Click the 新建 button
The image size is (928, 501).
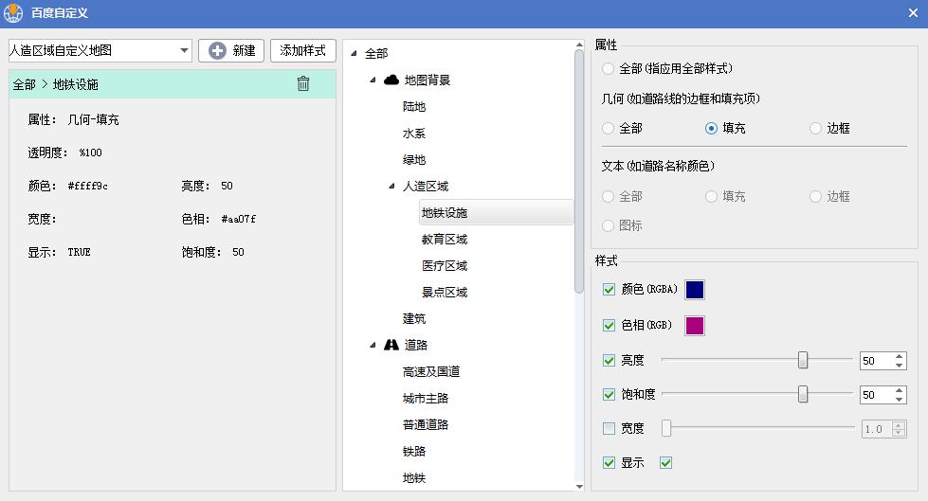tap(231, 51)
